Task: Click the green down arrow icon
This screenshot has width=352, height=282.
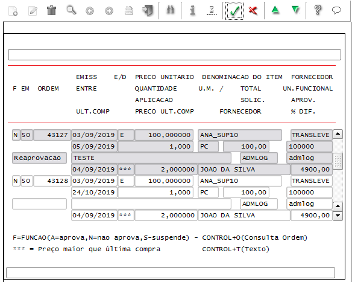Action: tap(295, 10)
